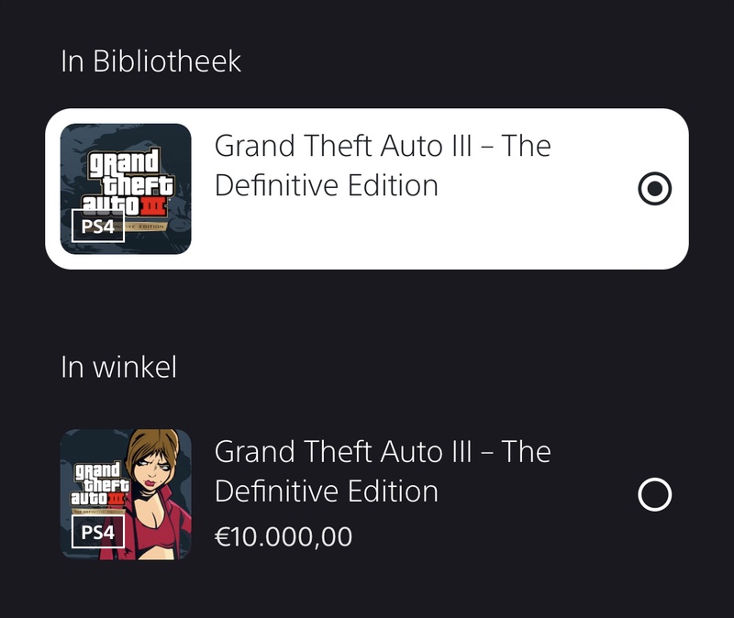Click the PS4 badge on library thumbnail
734x618 pixels.
click(98, 226)
